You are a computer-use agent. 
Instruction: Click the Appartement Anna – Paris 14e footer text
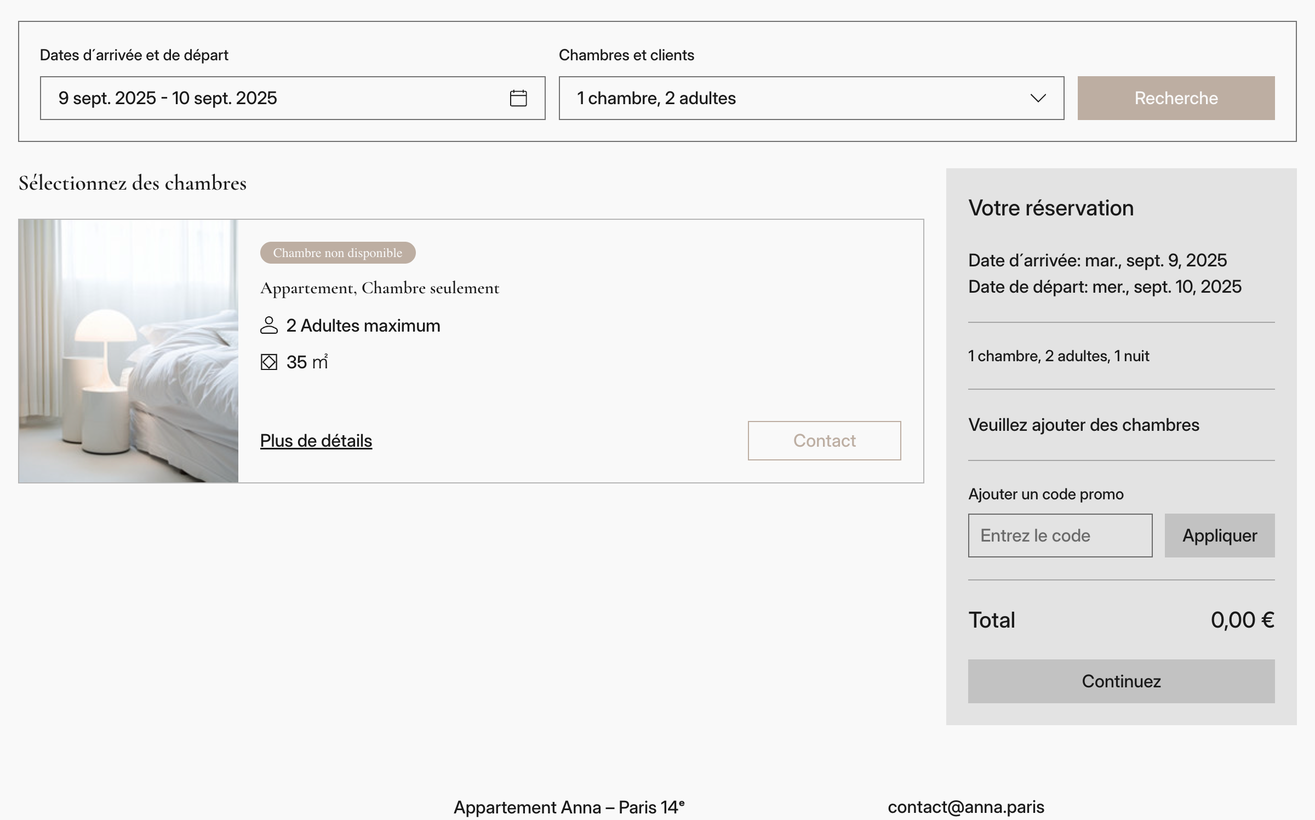(569, 807)
